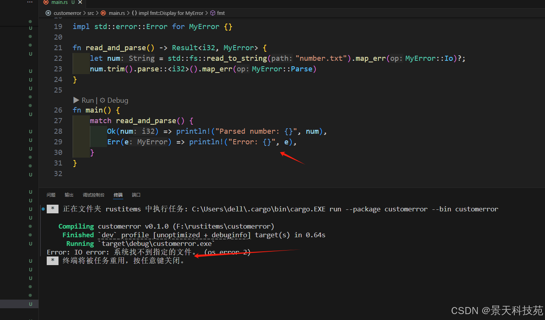Switch to the 输出 panel tab
Image resolution: width=545 pixels, height=320 pixels.
click(69, 195)
